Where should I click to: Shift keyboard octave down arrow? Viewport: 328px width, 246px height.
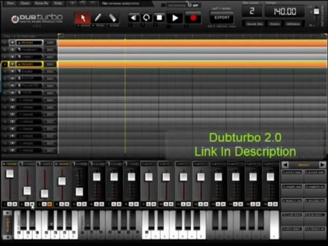[x=8, y=237]
